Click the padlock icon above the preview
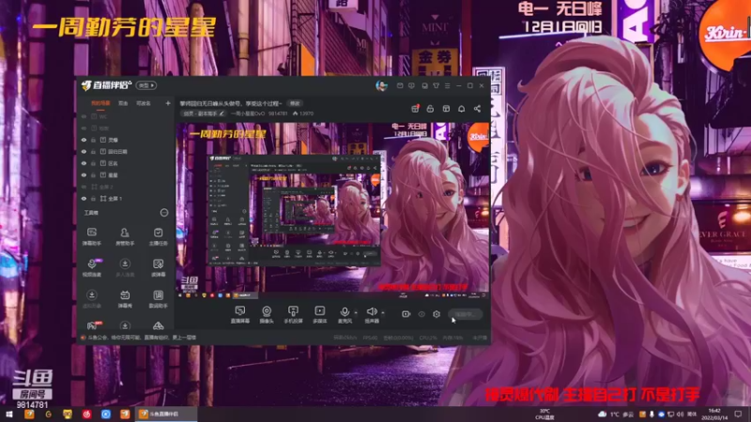The width and height of the screenshot is (751, 422). pos(430,109)
